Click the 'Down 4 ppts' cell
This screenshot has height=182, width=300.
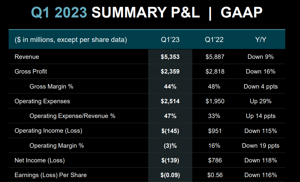tap(260, 86)
